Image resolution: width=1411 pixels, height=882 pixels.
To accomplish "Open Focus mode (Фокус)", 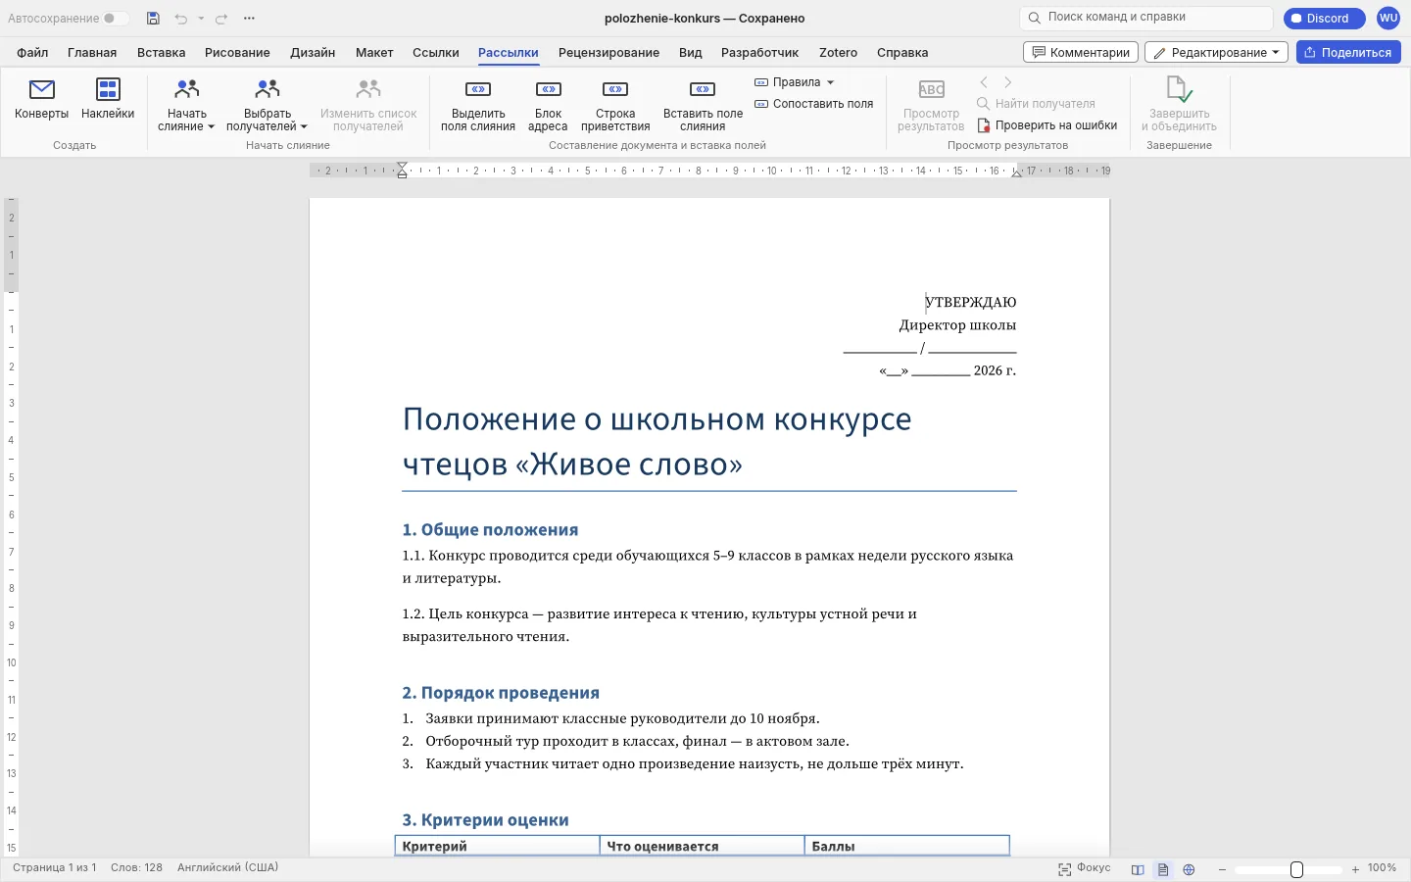I will [1085, 868].
